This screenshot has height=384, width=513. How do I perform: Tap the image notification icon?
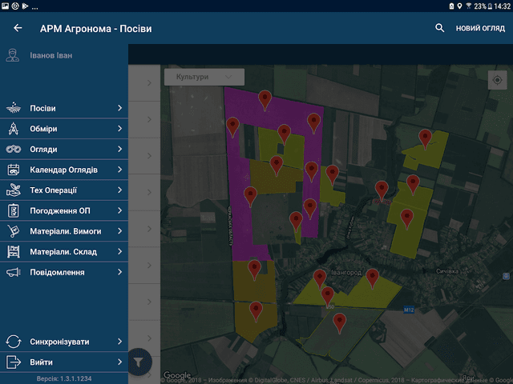pyautogui.click(x=6, y=6)
